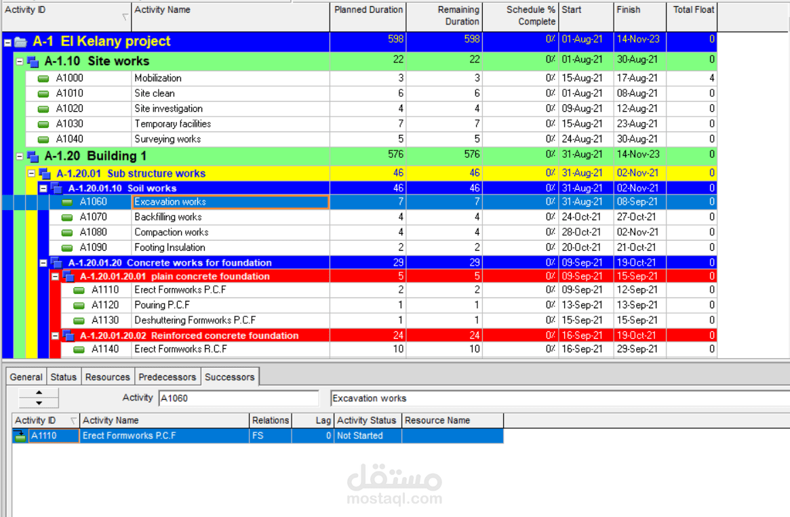Image resolution: width=790 pixels, height=517 pixels.
Task: Click the green activity icon for A1080
Action: (67, 232)
